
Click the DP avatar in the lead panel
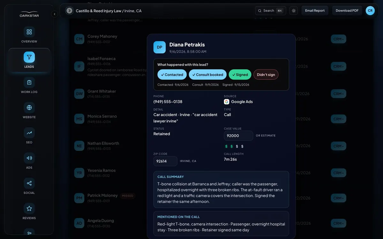click(160, 47)
